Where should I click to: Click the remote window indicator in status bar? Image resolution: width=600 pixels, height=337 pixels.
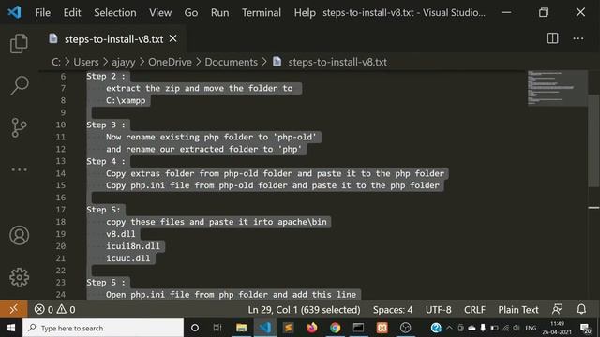pyautogui.click(x=14, y=309)
